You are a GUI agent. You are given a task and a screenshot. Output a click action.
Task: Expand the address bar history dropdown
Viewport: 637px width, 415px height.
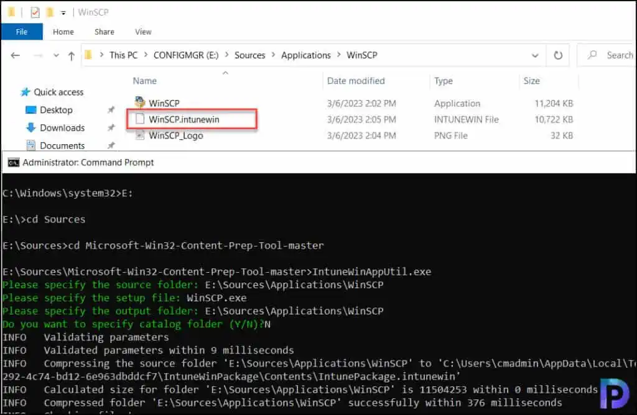pyautogui.click(x=536, y=55)
